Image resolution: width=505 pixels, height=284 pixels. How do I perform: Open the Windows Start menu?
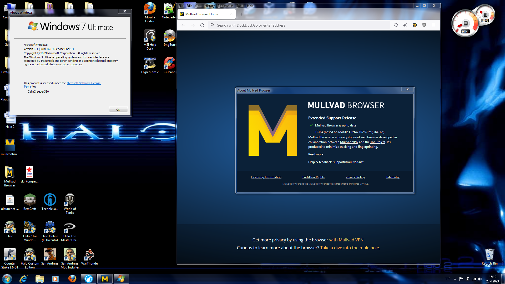pos(7,279)
